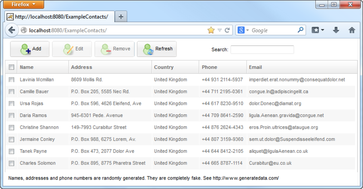Click the Edit contact button
The image size is (363, 189).
(72, 49)
